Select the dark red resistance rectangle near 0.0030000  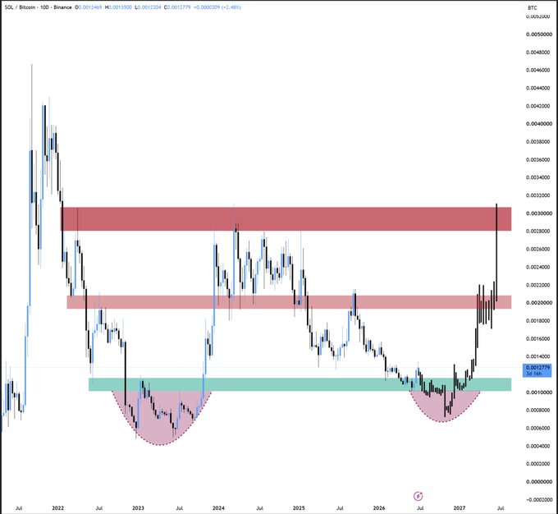286,218
